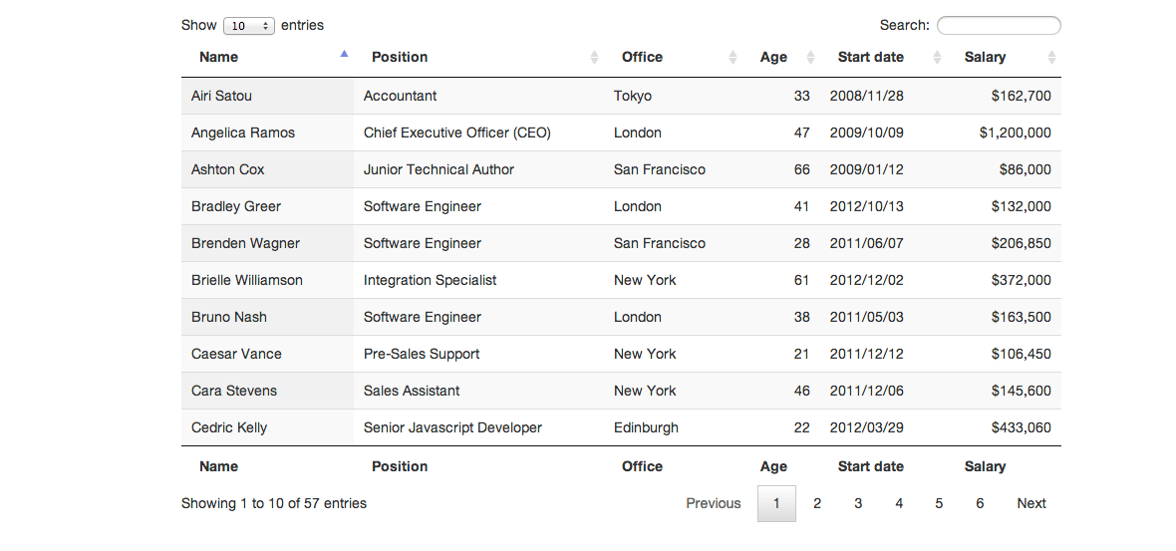Click the Salary column sort arrows icon
1176x551 pixels.
(x=1051, y=58)
